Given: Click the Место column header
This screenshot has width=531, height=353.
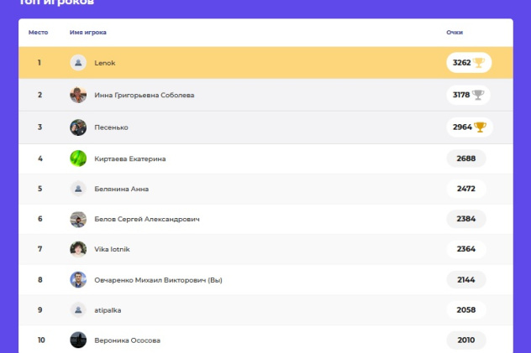Looking at the screenshot, I should click(38, 32).
